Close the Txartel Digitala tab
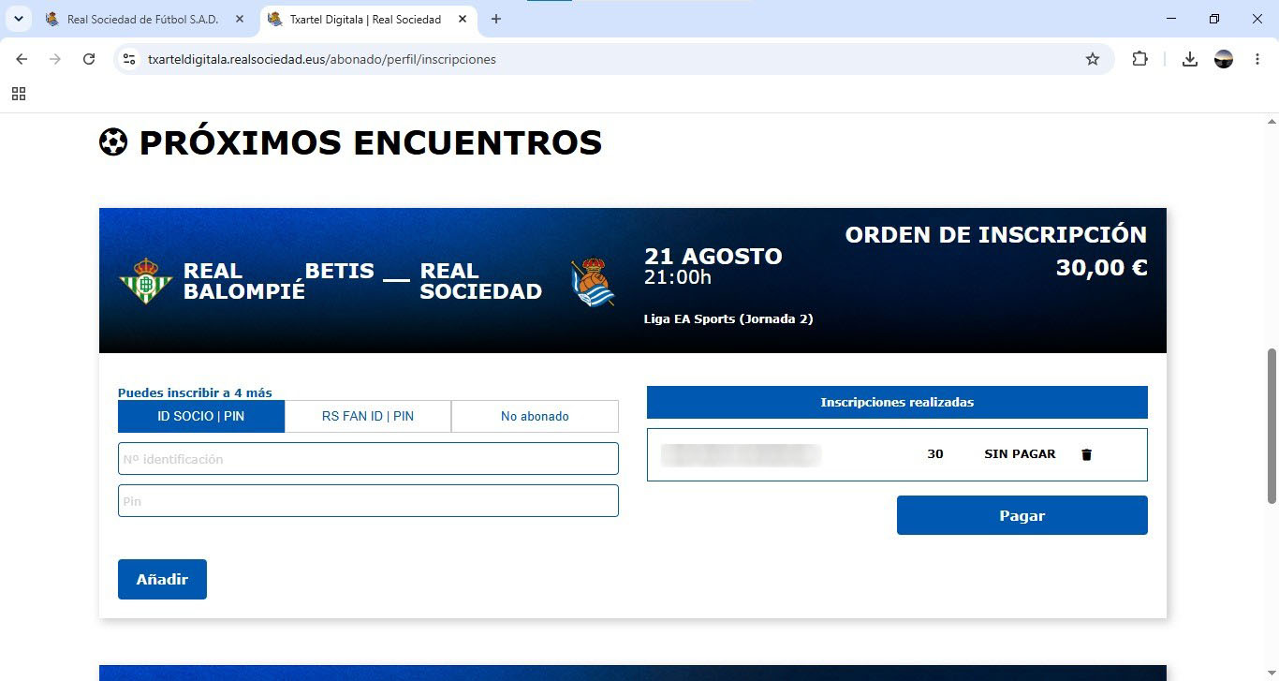1279x681 pixels. pos(463,19)
